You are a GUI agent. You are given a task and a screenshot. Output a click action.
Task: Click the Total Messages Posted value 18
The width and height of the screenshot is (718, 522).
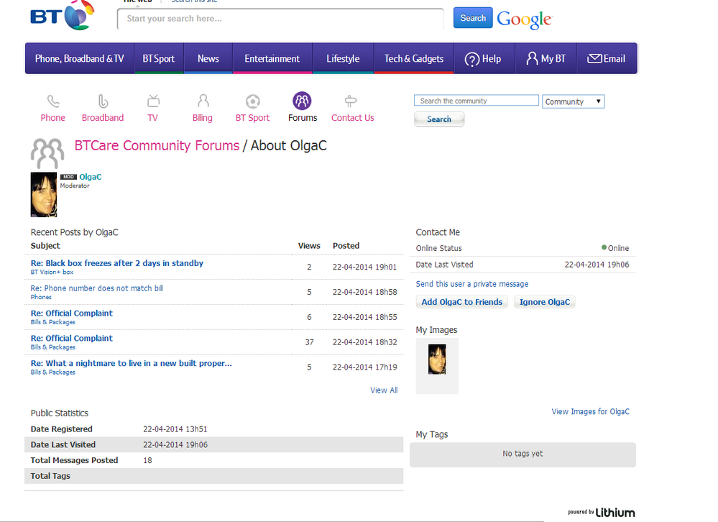click(147, 460)
